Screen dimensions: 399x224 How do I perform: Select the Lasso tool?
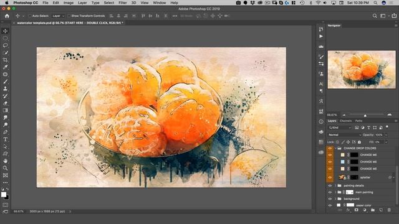click(5, 45)
